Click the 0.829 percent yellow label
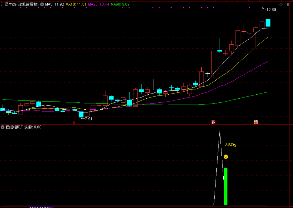Screen dimensions: 293x208 (230, 144)
